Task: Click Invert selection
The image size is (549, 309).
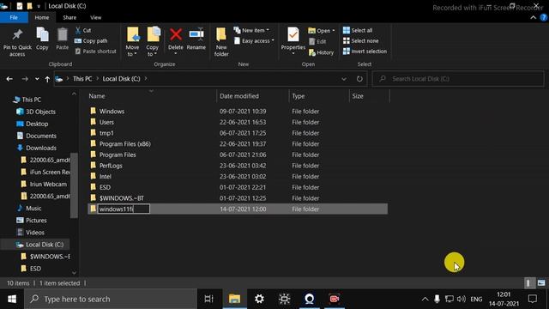Action: [x=365, y=51]
